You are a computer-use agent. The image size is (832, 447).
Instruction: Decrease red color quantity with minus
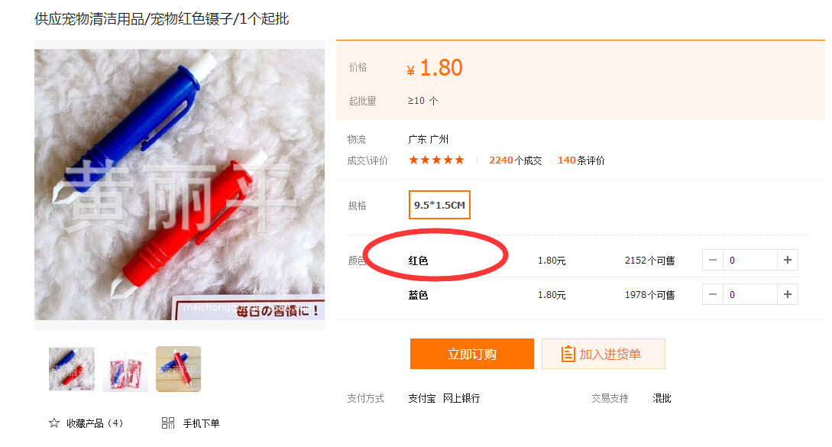(713, 260)
